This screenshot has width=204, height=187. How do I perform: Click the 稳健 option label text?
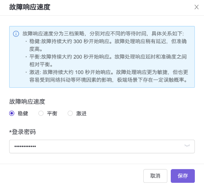click(23, 113)
